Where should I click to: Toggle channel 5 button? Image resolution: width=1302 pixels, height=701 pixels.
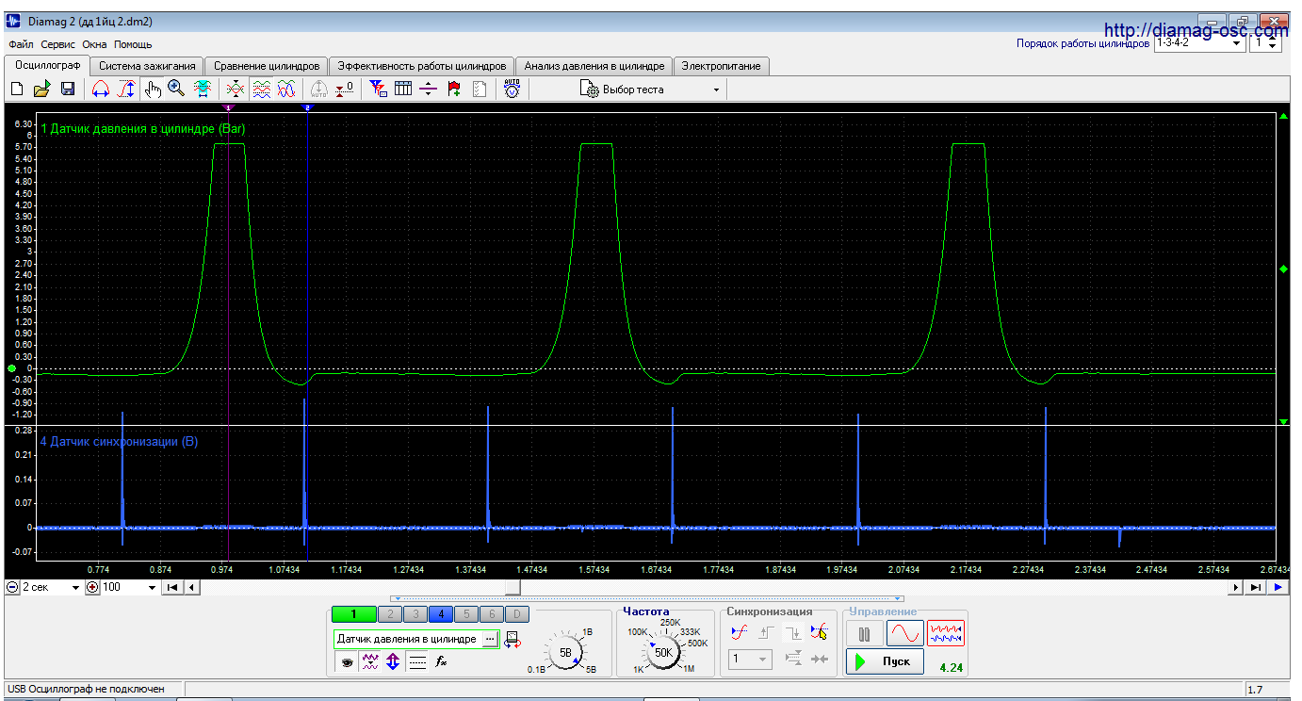click(x=465, y=614)
